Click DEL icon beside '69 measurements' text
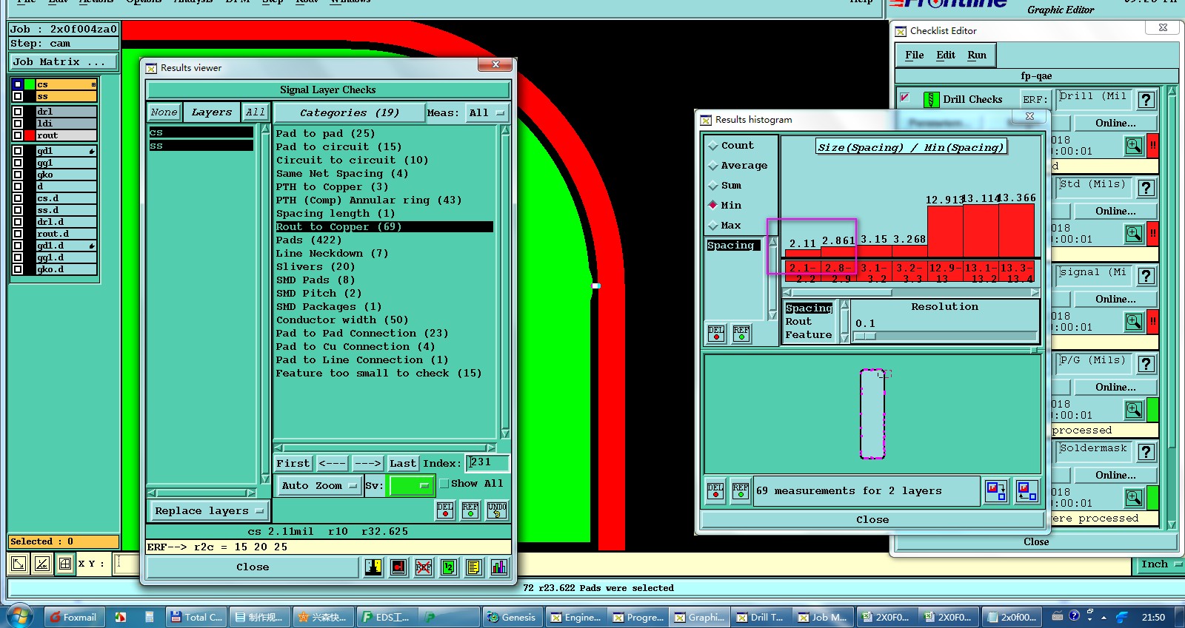The width and height of the screenshot is (1185, 628). [715, 491]
